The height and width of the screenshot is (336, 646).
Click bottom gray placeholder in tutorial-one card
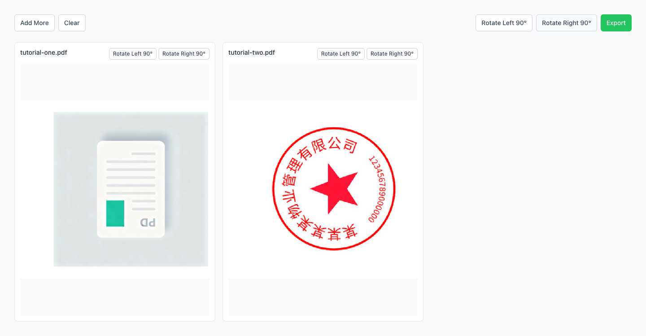click(x=115, y=297)
